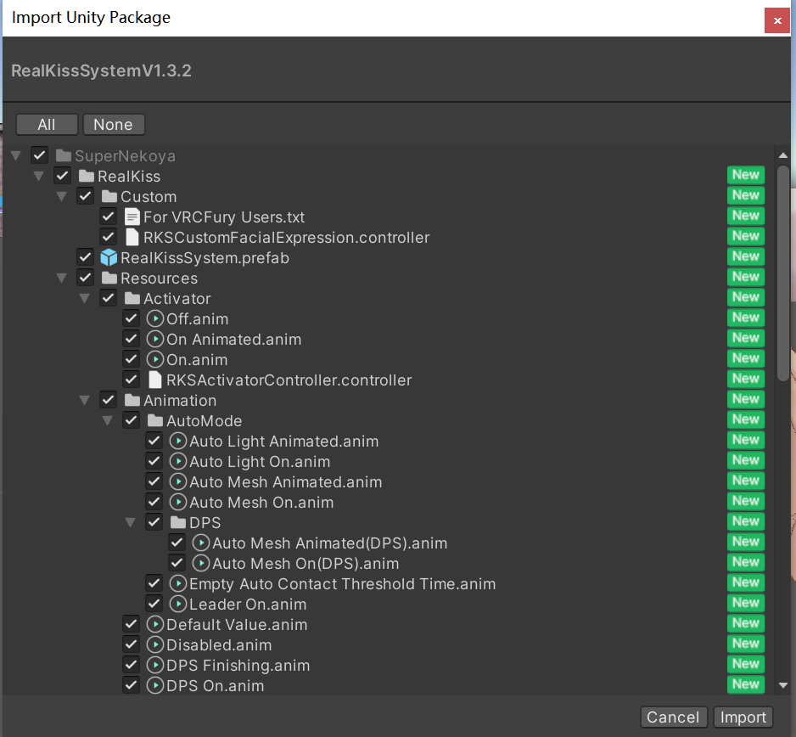The image size is (796, 737).
Task: Click the DPS Finishing.anim clip icon
Action: 154,666
